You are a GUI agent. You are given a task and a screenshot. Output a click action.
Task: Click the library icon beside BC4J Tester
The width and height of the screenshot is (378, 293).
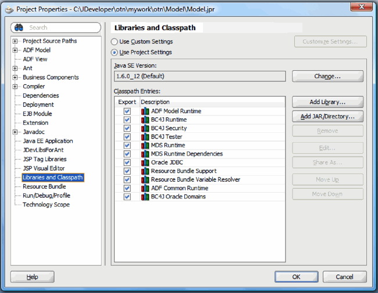coord(145,137)
